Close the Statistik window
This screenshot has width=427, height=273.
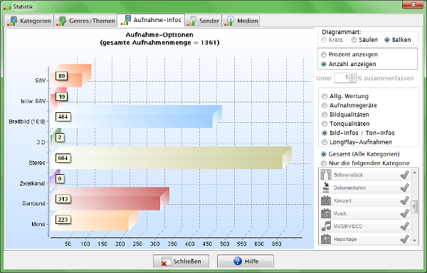(x=413, y=5)
